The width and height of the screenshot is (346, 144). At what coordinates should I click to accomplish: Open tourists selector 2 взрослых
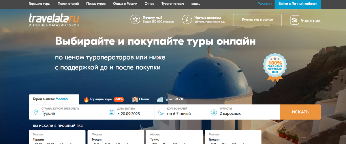click(x=244, y=112)
